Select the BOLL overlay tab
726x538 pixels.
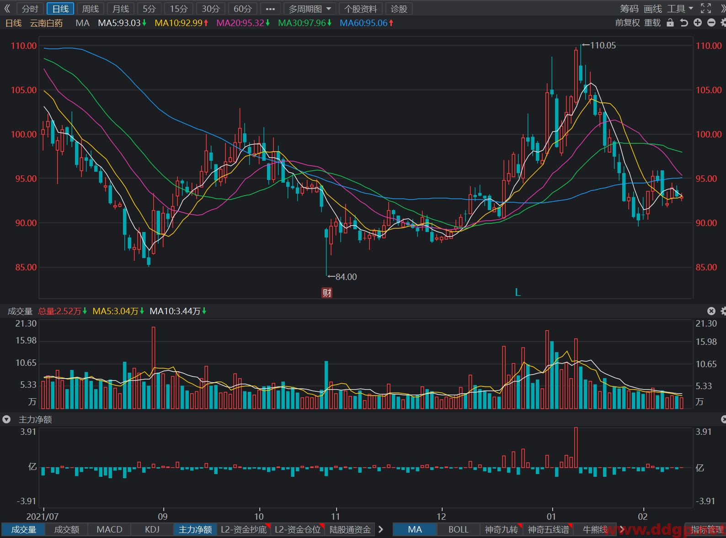pos(458,529)
